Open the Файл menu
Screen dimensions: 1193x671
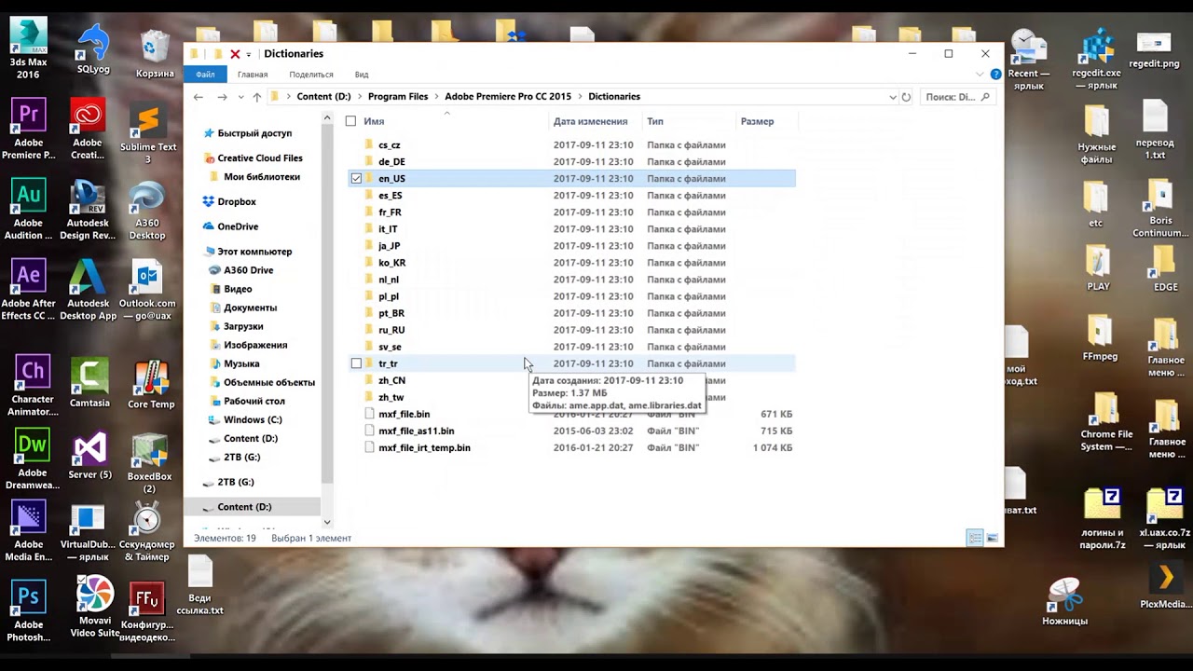point(205,75)
